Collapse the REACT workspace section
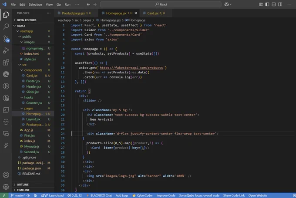Screen dimensions: 296x198 click(21, 26)
